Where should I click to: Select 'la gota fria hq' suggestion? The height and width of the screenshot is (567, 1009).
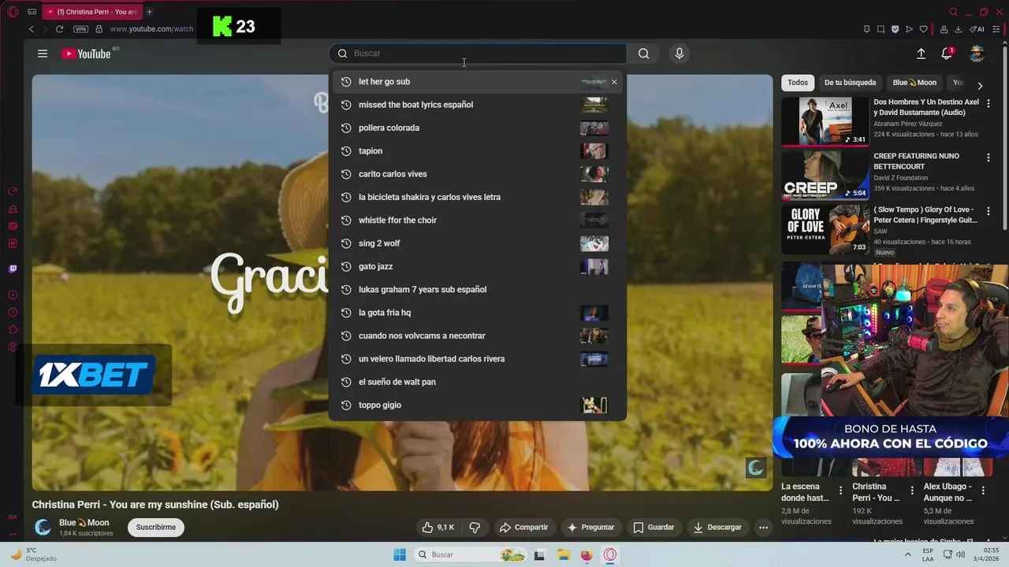pos(478,313)
